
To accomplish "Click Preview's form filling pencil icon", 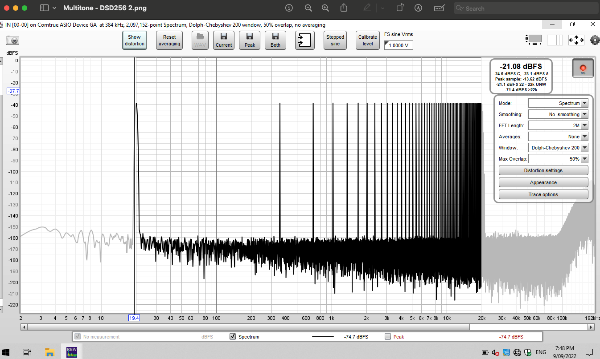I will [x=440, y=8].
